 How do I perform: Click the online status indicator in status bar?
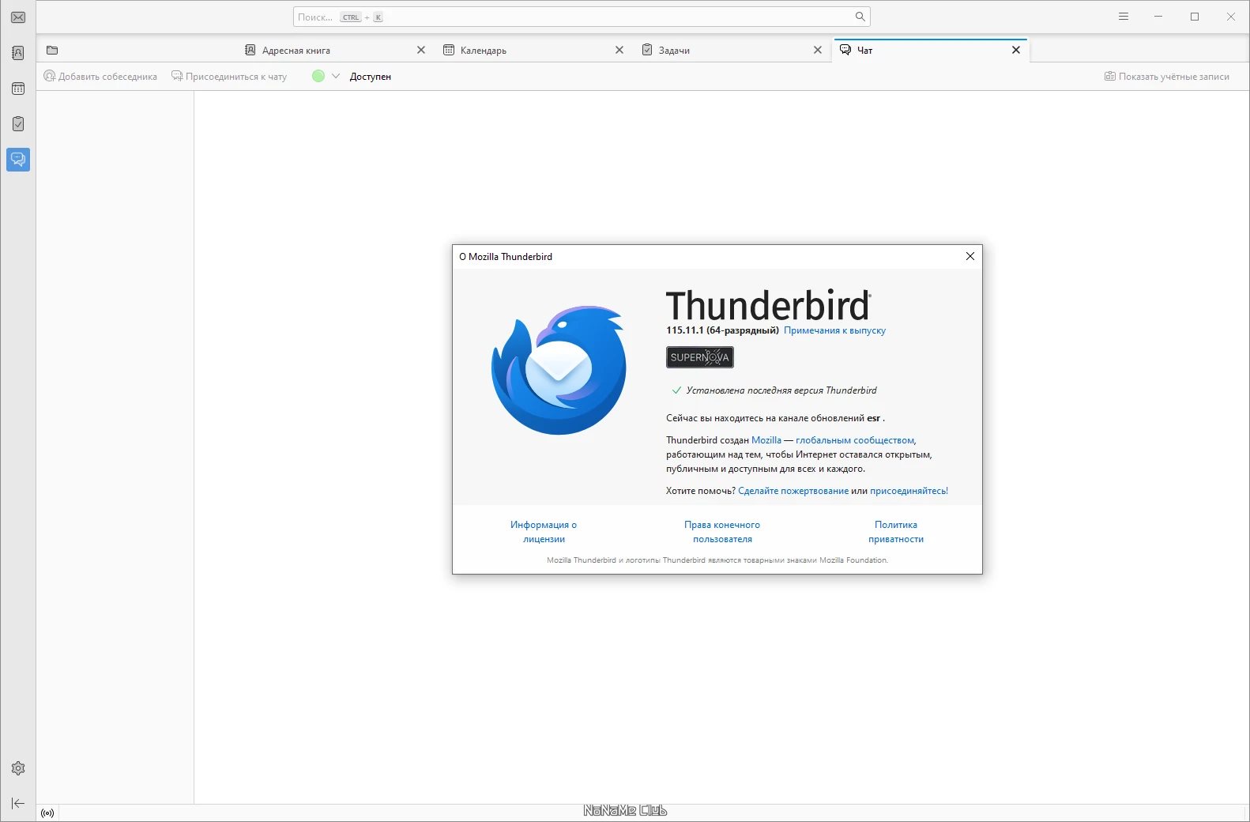47,813
